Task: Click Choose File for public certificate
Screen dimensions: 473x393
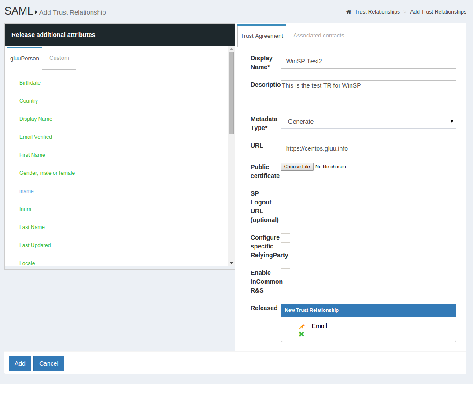Action: pos(297,167)
